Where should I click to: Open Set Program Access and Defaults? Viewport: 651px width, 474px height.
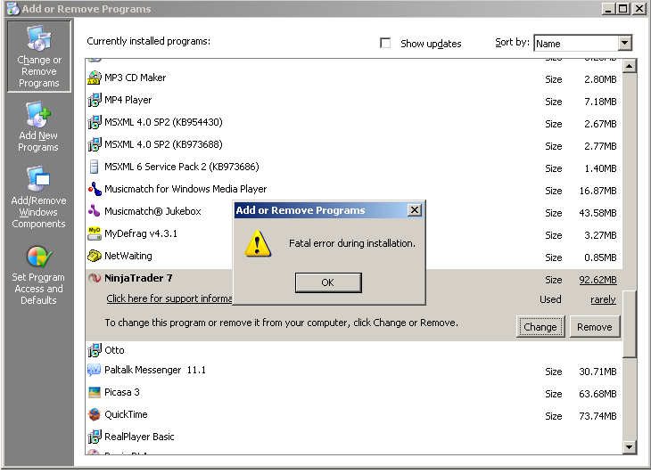[x=38, y=274]
